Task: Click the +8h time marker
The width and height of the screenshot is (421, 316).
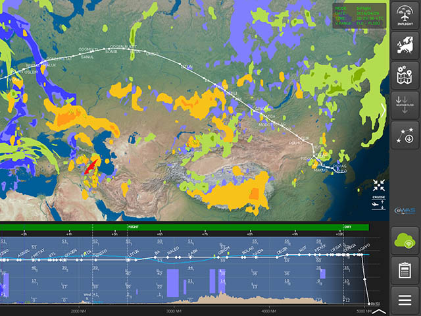Action: point(250,234)
